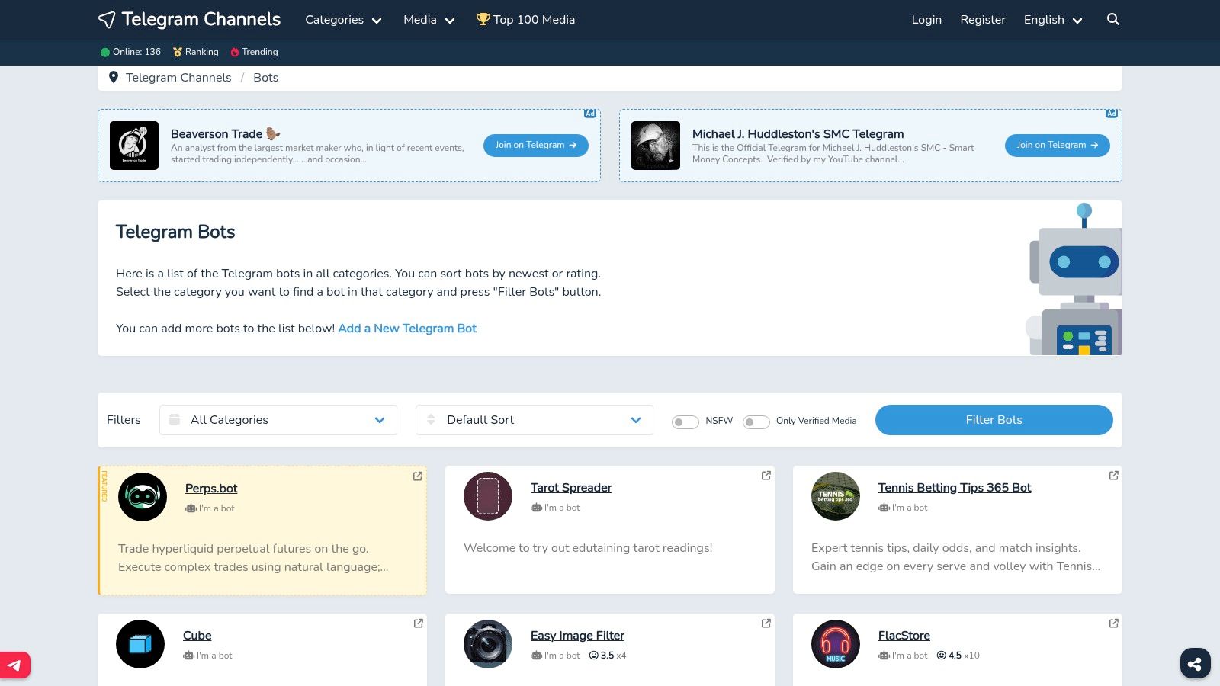
Task: Click the Beaverson Trade ad avatar
Action: click(x=134, y=146)
